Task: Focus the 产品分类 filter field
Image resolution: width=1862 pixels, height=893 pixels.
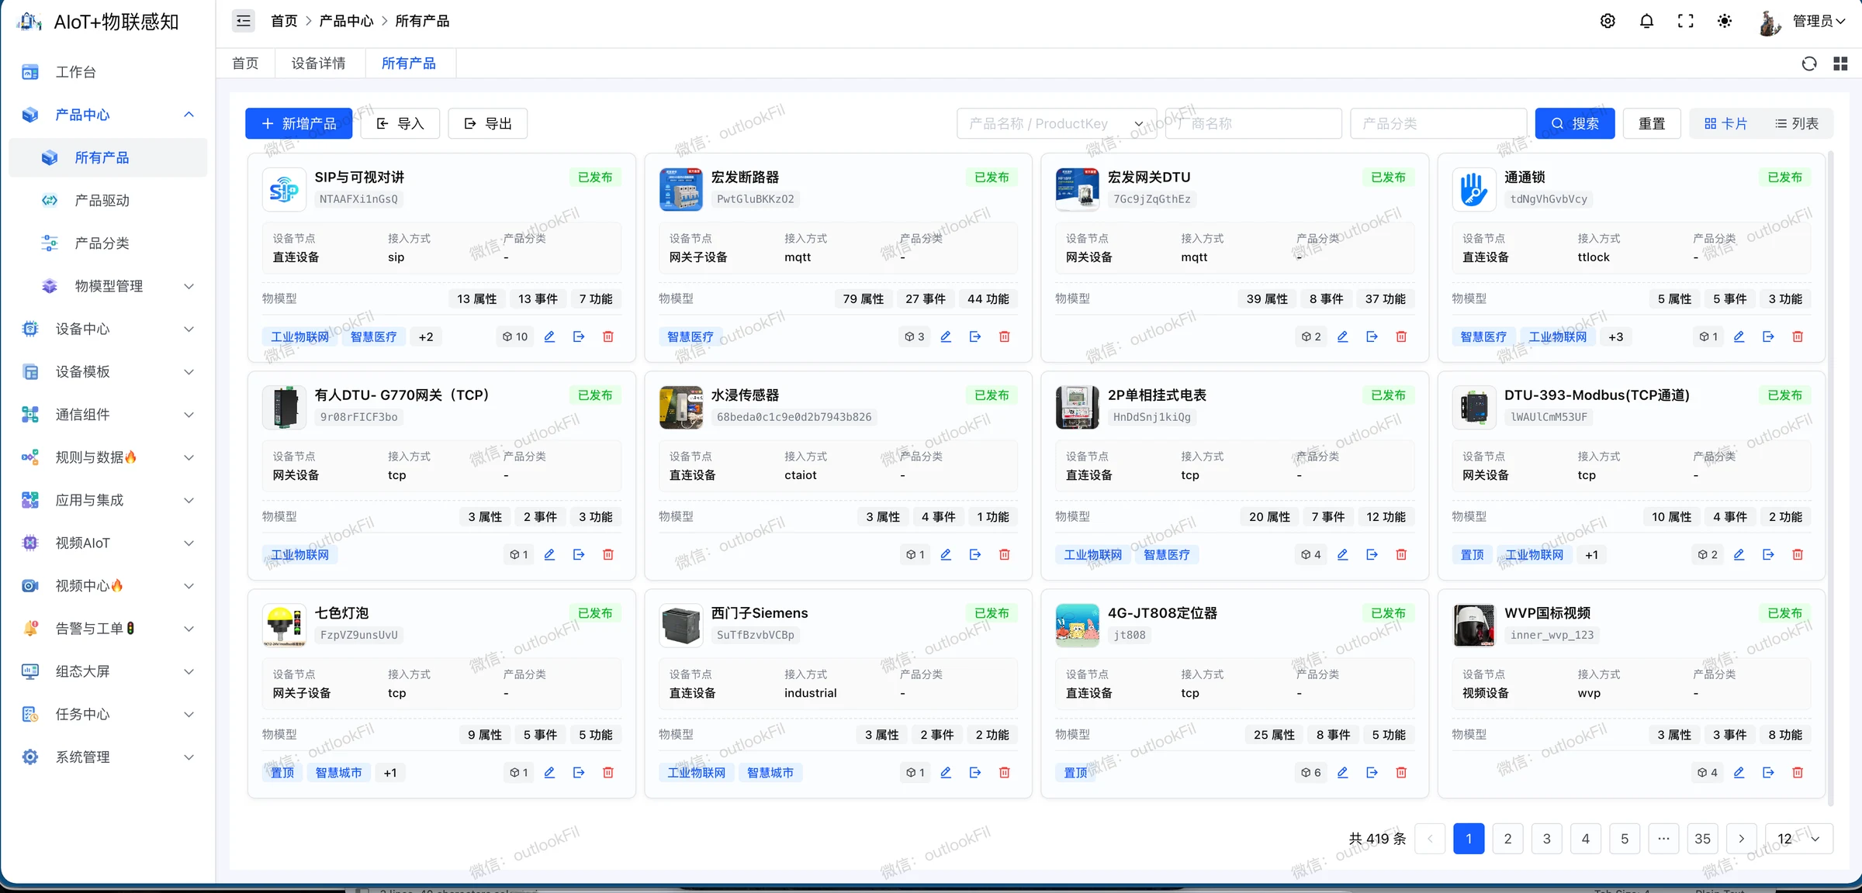Action: pos(1438,123)
